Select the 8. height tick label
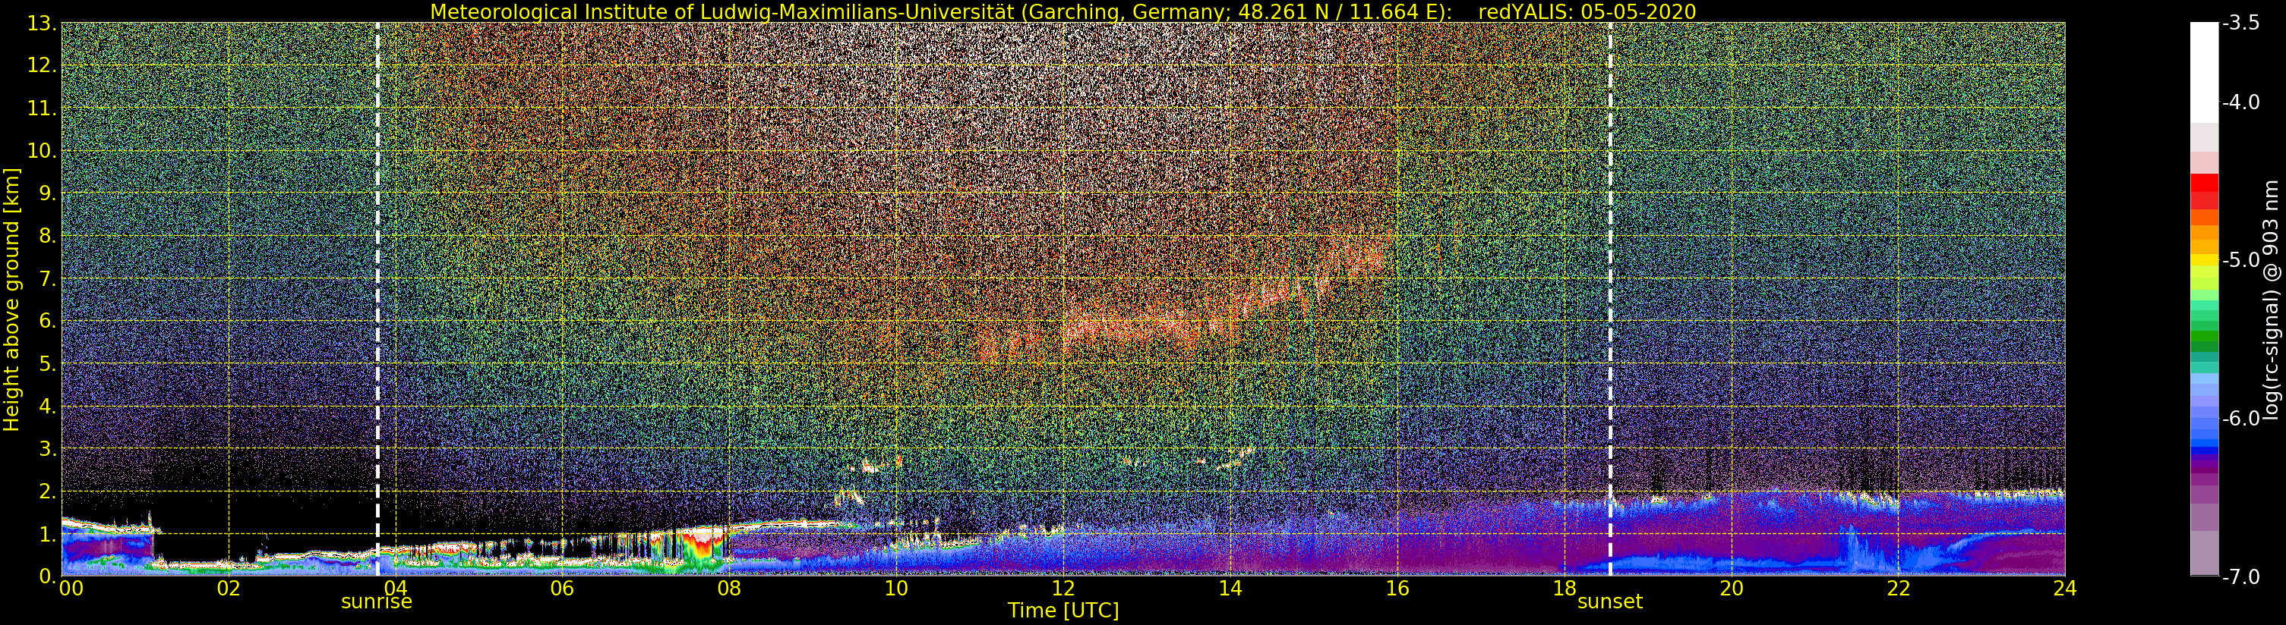Image resolution: width=2286 pixels, height=625 pixels. [x=48, y=236]
